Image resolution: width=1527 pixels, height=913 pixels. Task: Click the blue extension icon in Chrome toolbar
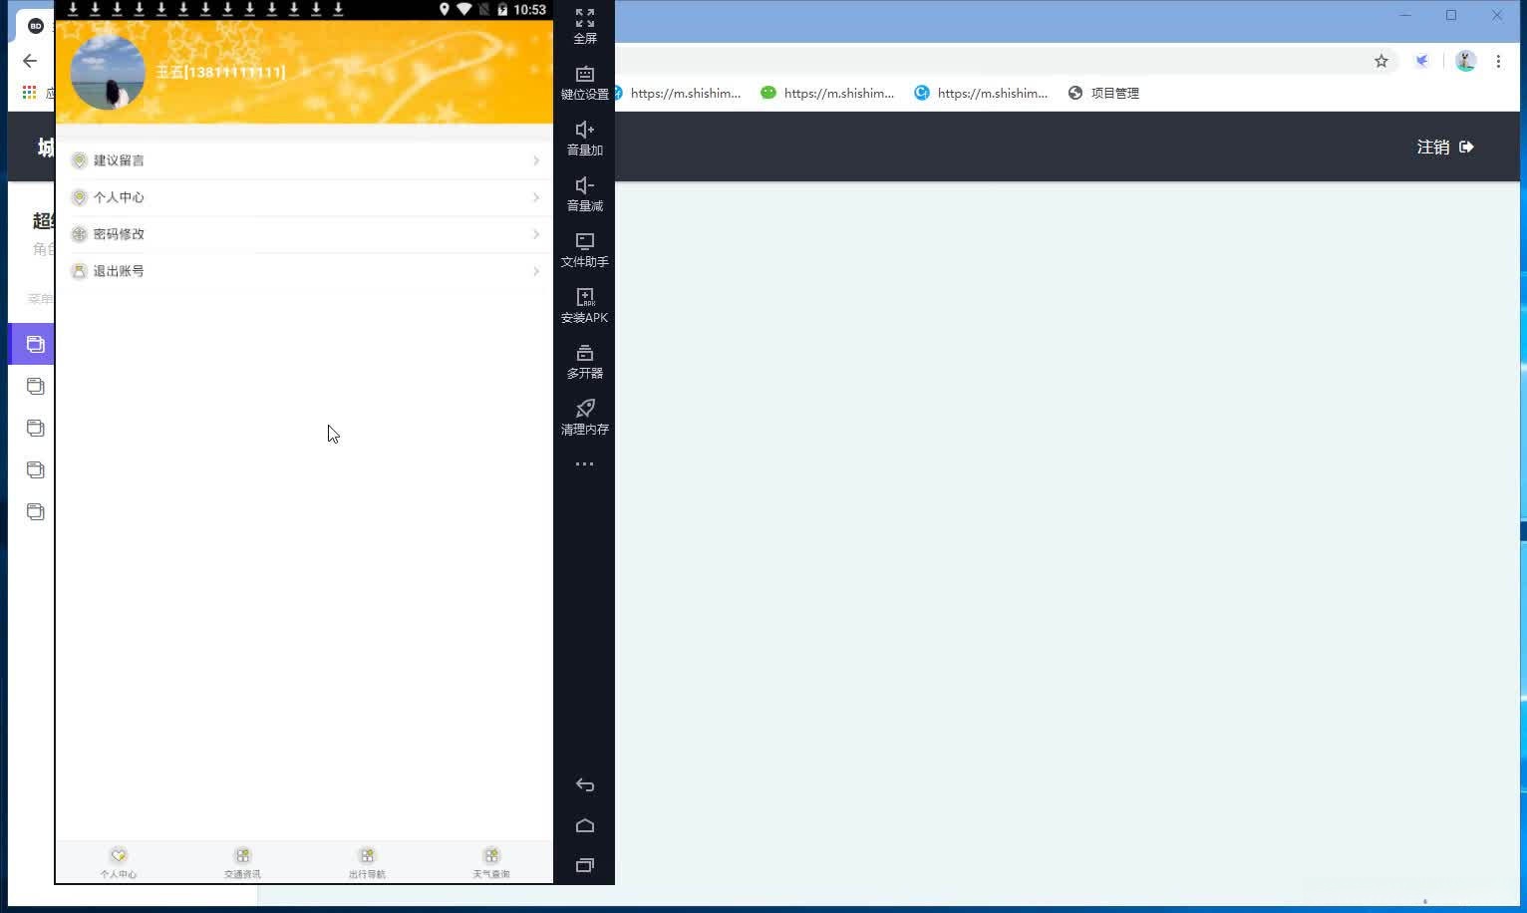1422,61
